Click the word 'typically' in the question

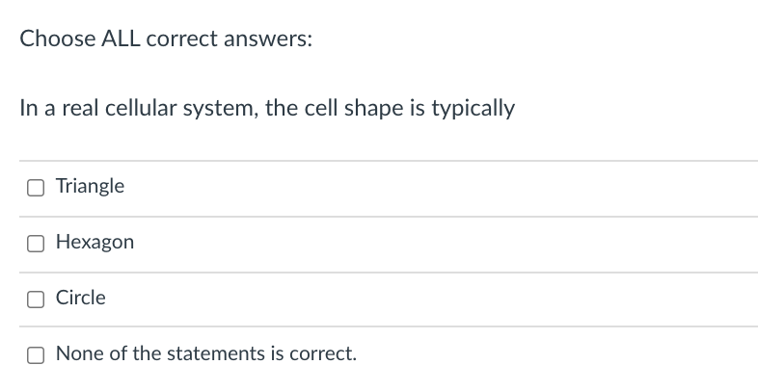474,109
